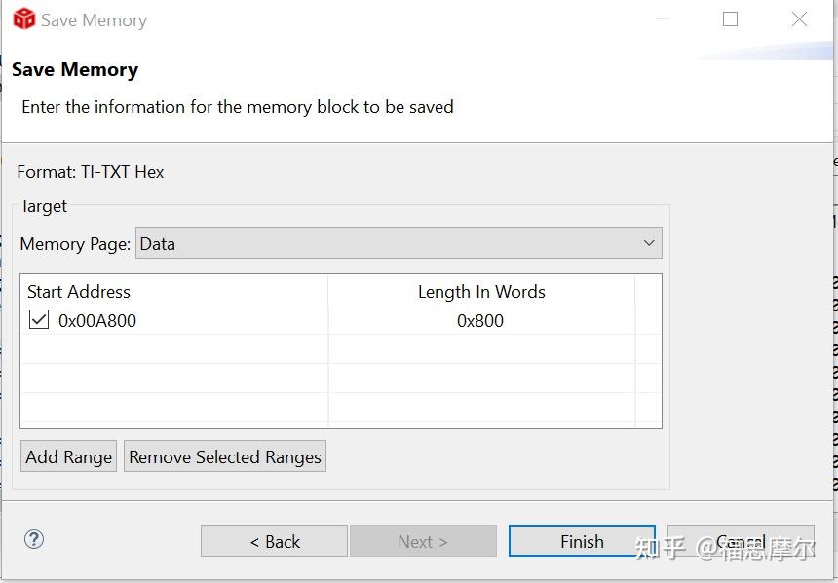Click the Add Range button

(69, 456)
